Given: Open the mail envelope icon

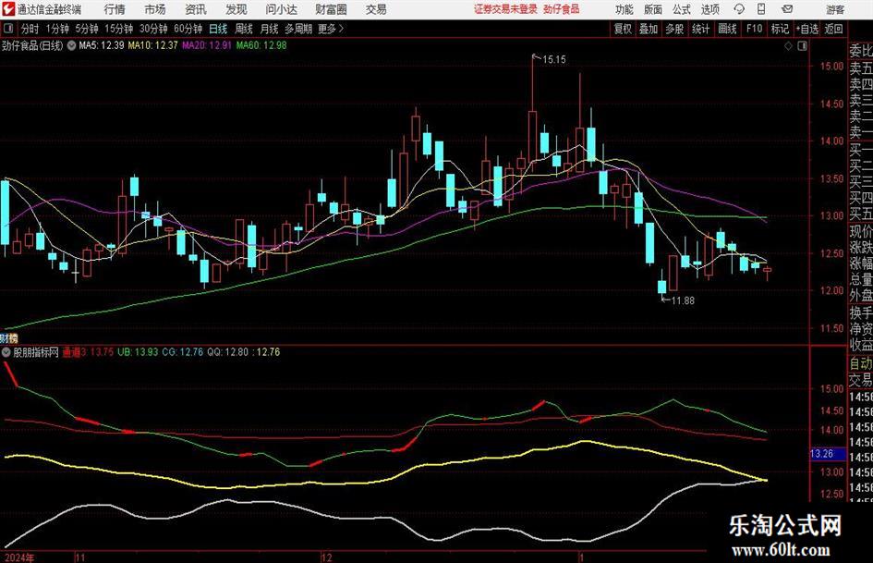Looking at the screenshot, I should (x=787, y=9).
